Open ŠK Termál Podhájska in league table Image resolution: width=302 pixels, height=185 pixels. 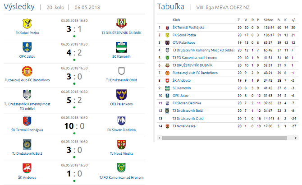[x=188, y=28]
